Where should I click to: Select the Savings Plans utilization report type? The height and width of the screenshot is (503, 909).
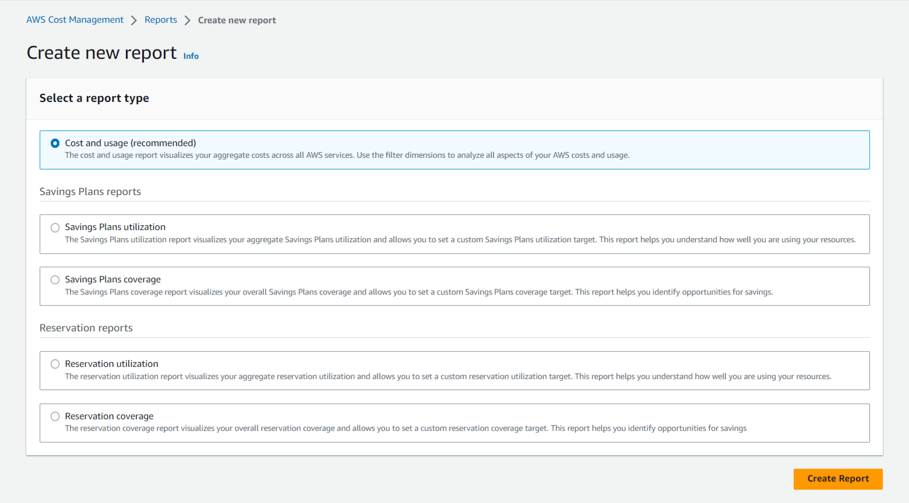55,227
